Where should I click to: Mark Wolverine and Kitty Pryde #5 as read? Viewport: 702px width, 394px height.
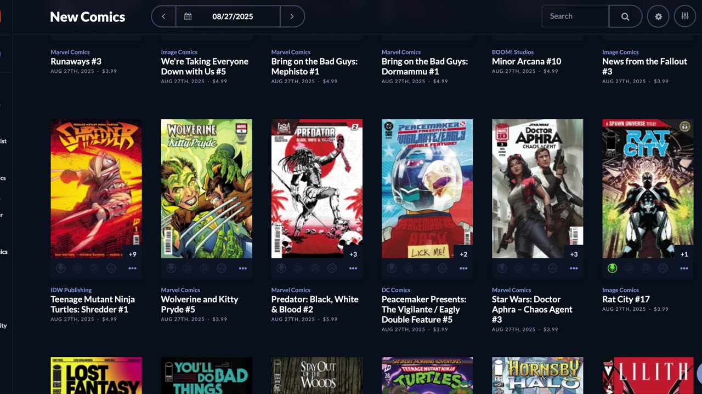click(x=205, y=268)
